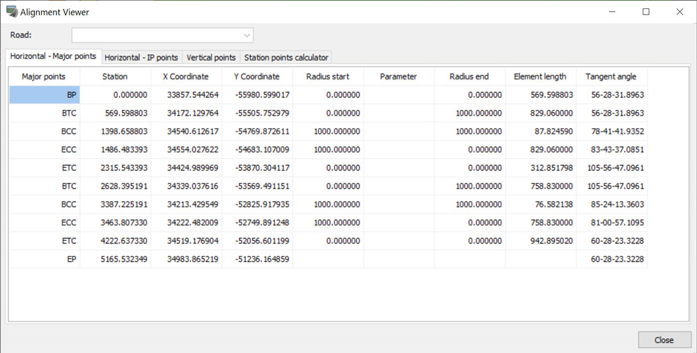Select X coordinate 34339.037616

coord(186,186)
